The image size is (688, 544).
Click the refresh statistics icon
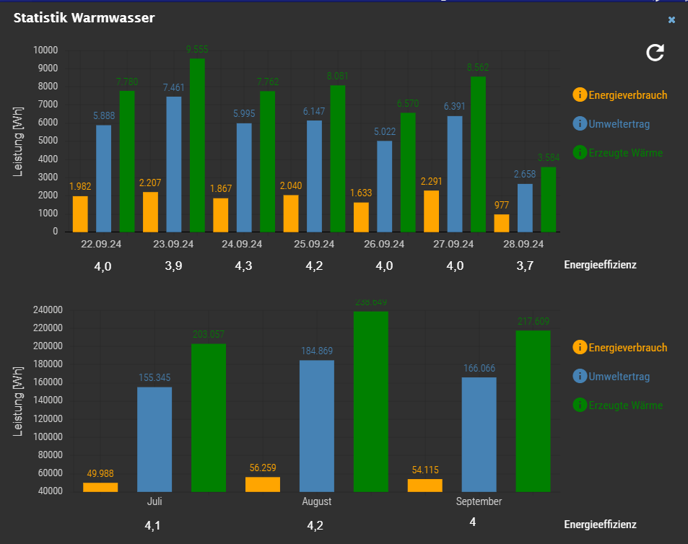point(655,53)
